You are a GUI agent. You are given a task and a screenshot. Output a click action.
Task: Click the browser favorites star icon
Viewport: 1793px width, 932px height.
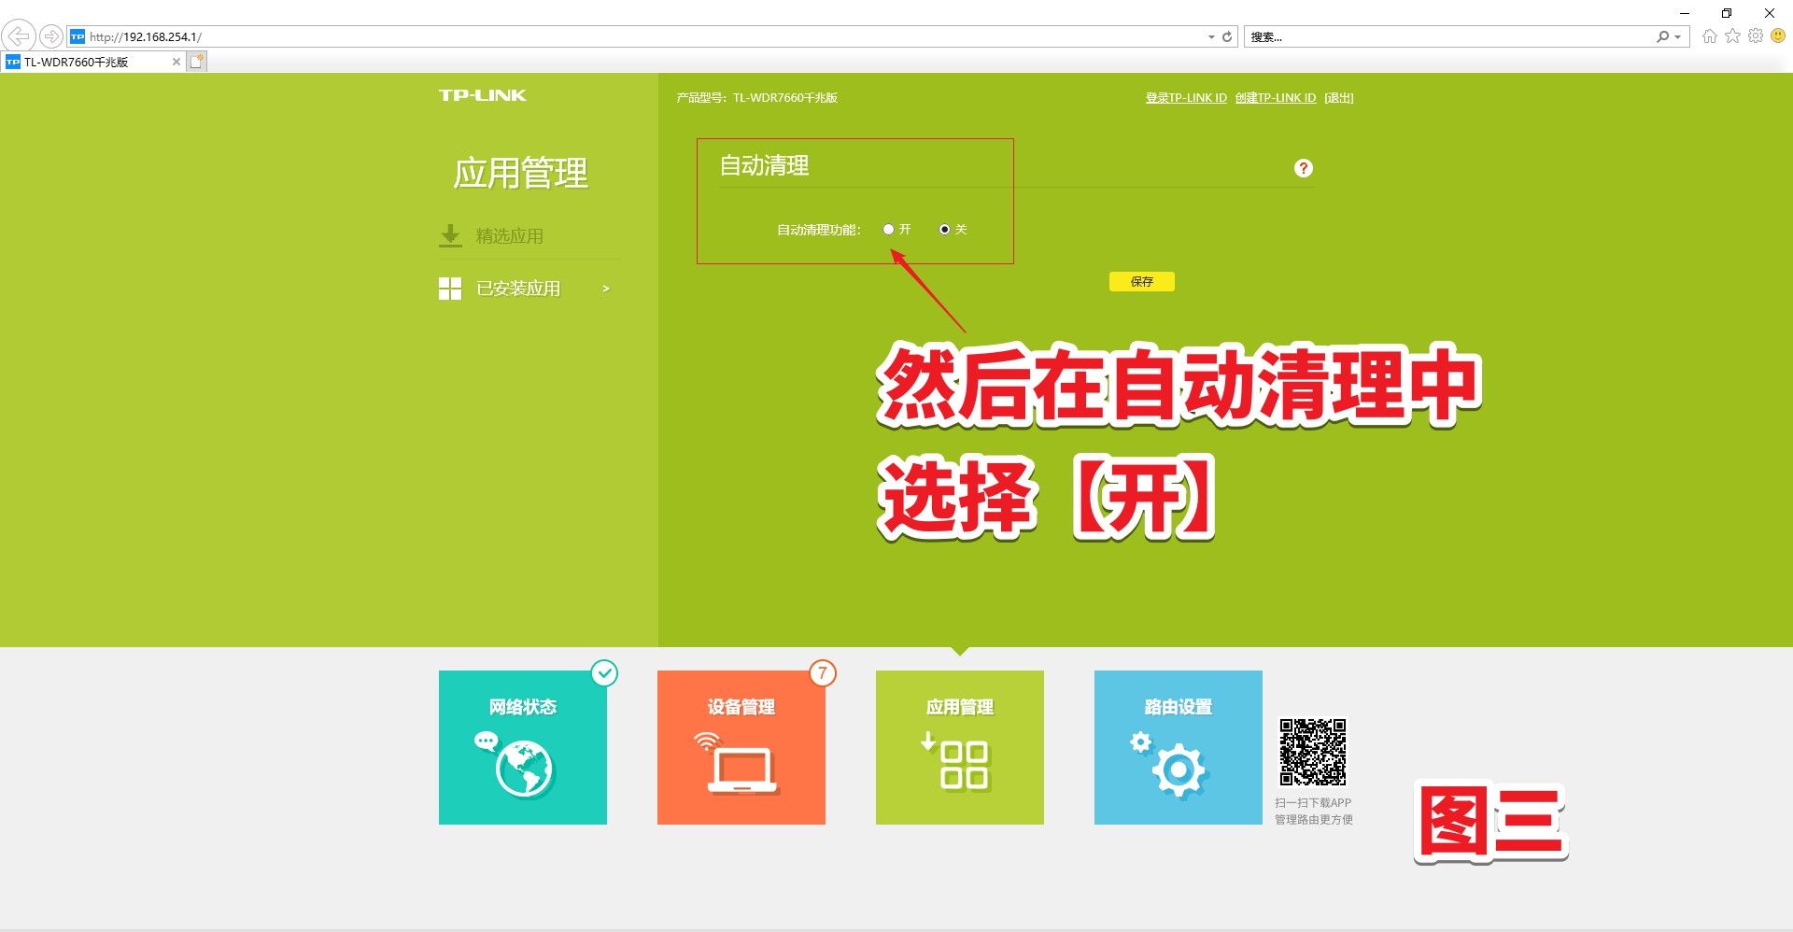(1732, 36)
